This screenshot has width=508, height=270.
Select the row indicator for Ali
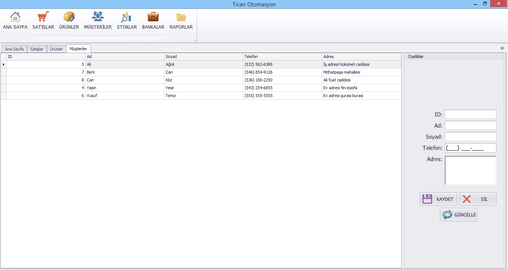[4, 64]
